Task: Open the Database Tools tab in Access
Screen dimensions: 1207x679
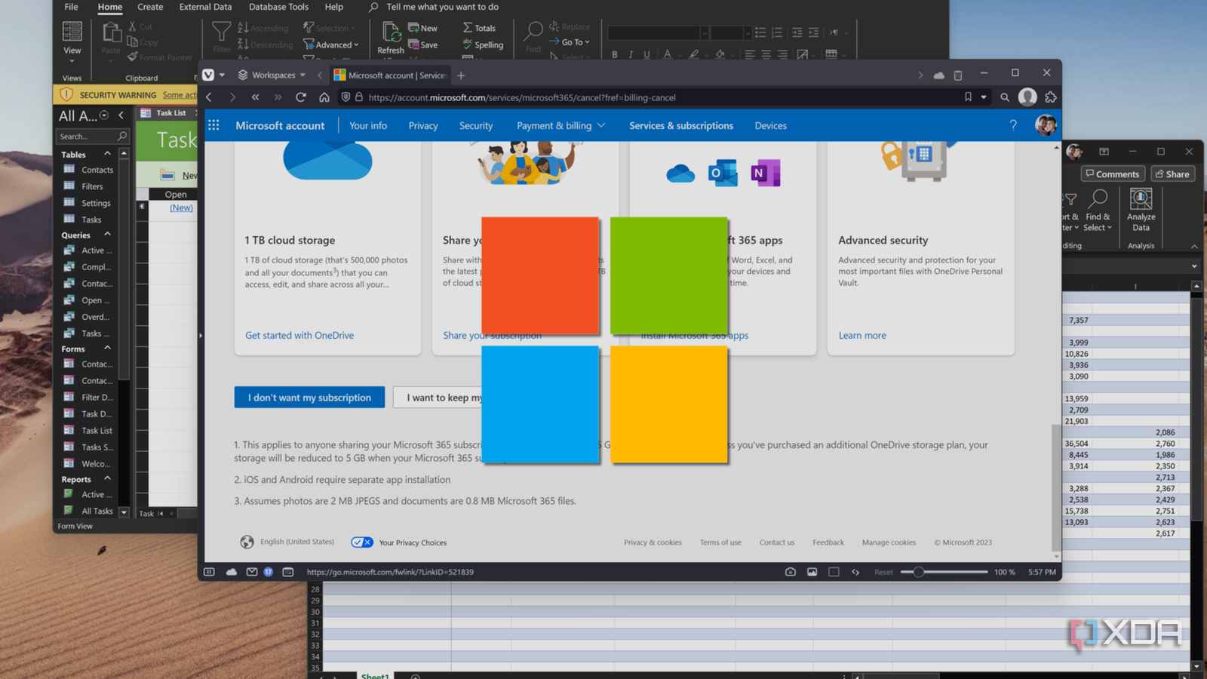Action: [x=278, y=7]
